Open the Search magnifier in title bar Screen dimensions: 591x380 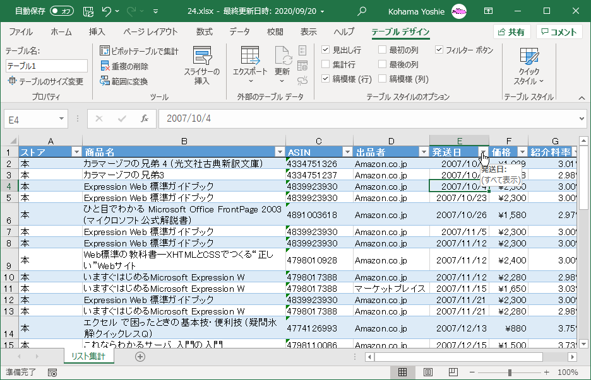coord(361,11)
